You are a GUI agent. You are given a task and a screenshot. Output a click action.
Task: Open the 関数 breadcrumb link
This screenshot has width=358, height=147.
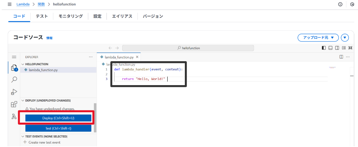coord(41,4)
